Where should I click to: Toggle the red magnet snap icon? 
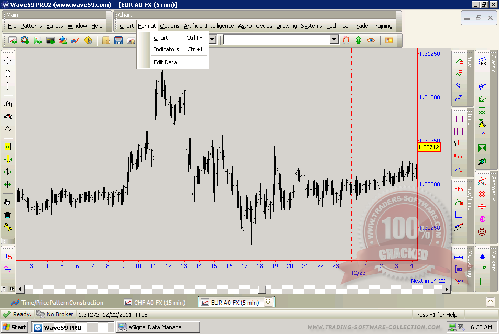(x=346, y=40)
